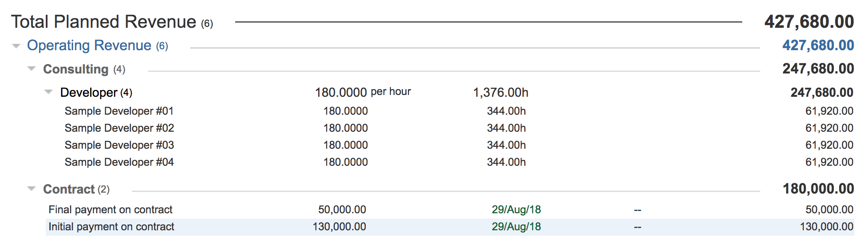
Task: Click the Contract total 180,000.00
Action: [x=818, y=189]
